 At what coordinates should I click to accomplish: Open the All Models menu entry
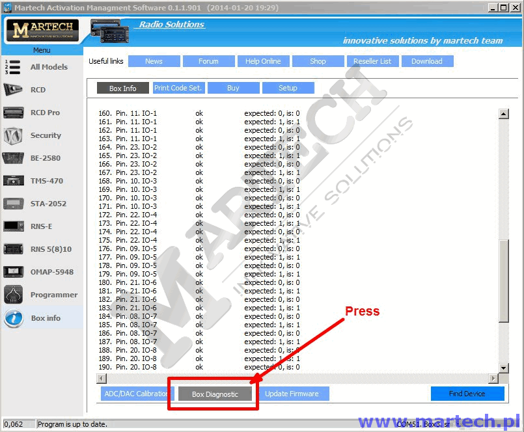(49, 67)
